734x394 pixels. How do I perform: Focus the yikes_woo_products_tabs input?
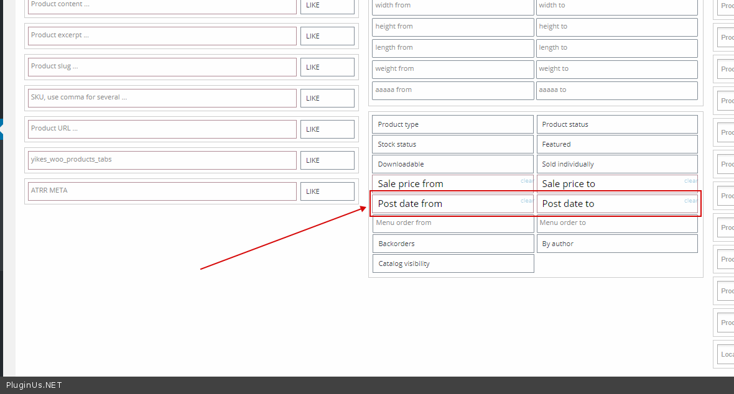tap(162, 160)
